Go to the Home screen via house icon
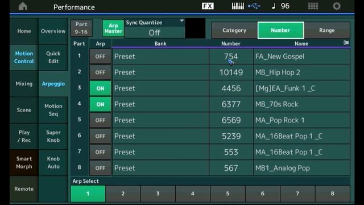Viewport: 364px width, 205px height. (23, 6)
